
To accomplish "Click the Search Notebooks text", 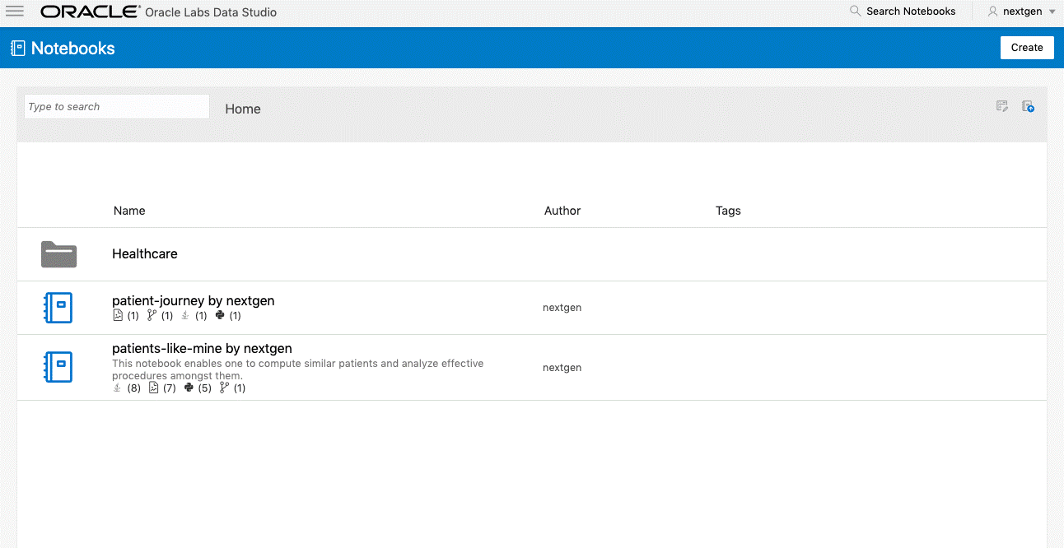I will 911,12.
